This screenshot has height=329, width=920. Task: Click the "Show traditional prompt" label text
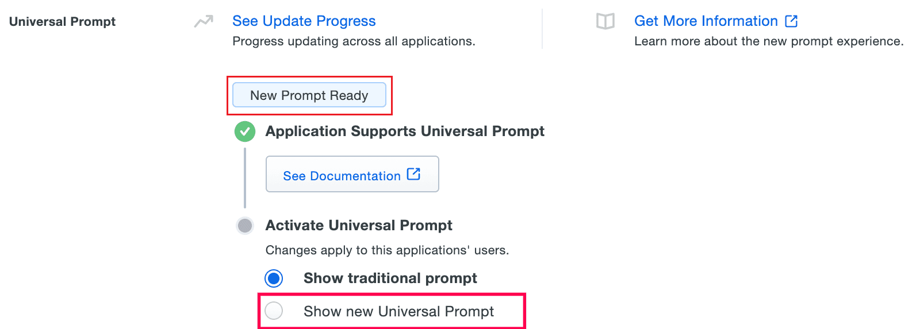pos(390,278)
